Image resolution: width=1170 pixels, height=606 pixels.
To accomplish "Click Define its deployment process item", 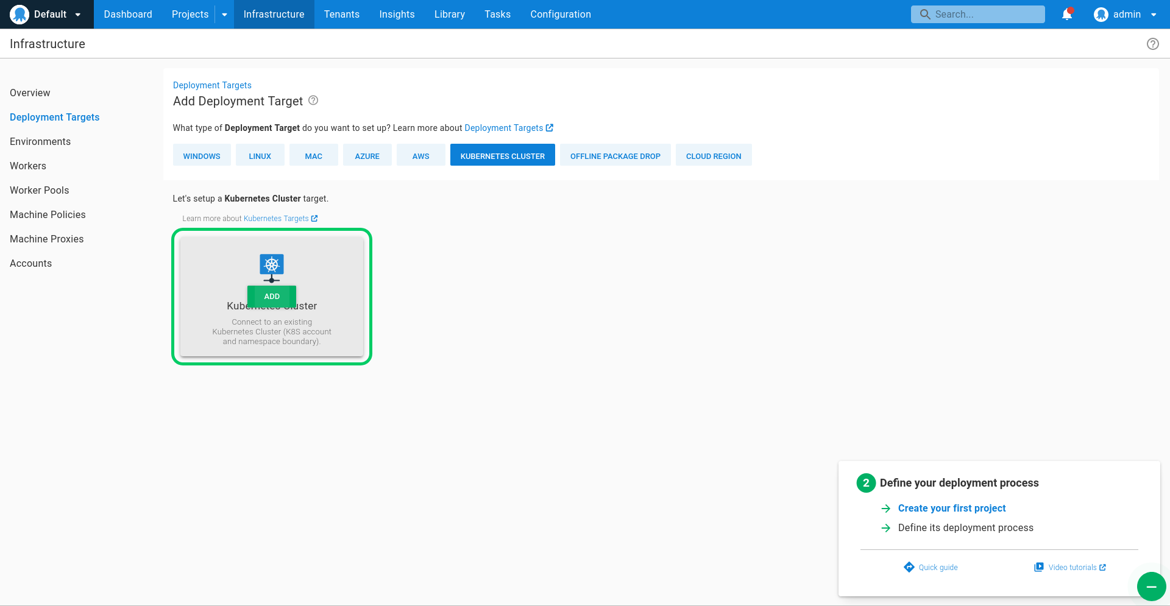I will pos(966,527).
